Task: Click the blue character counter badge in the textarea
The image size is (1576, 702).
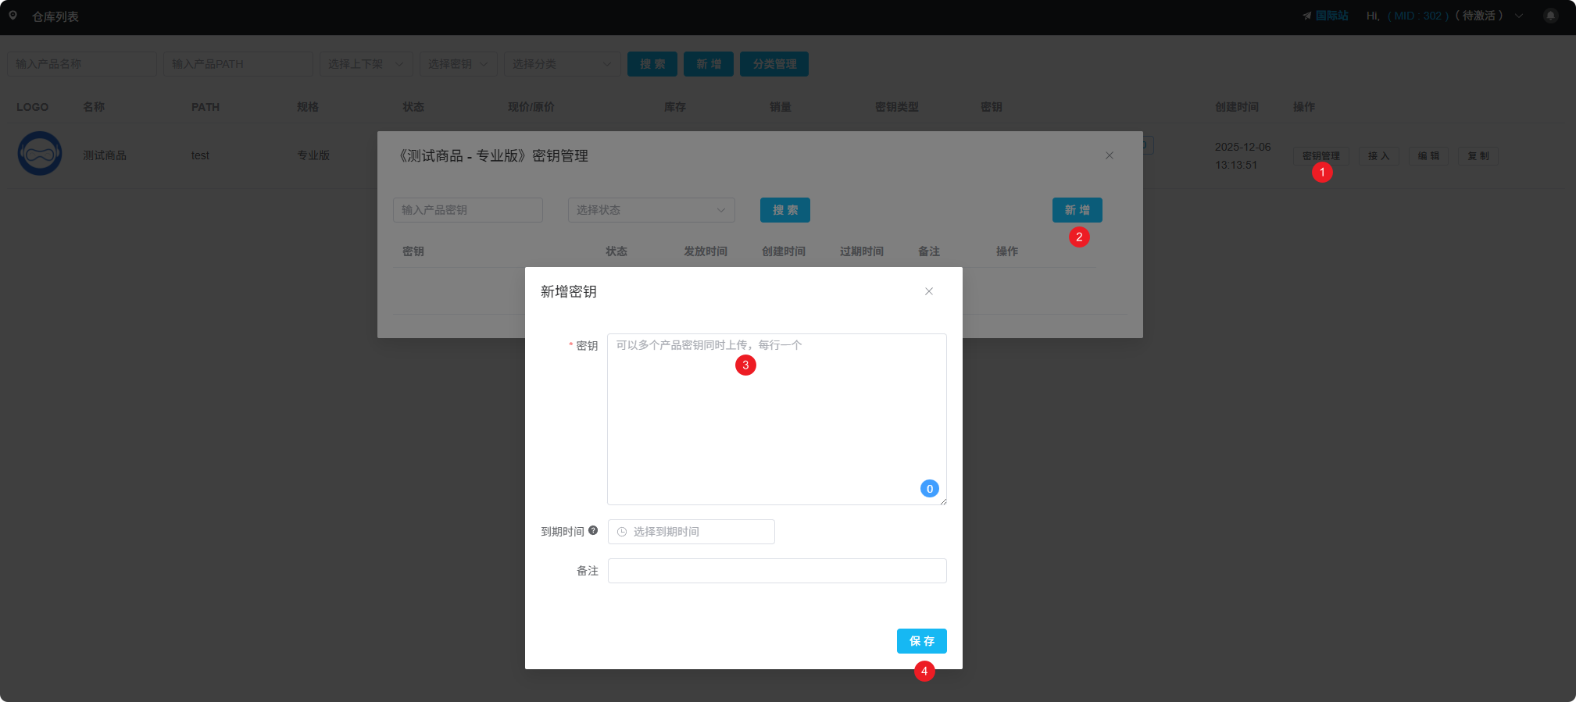Action: (x=929, y=489)
